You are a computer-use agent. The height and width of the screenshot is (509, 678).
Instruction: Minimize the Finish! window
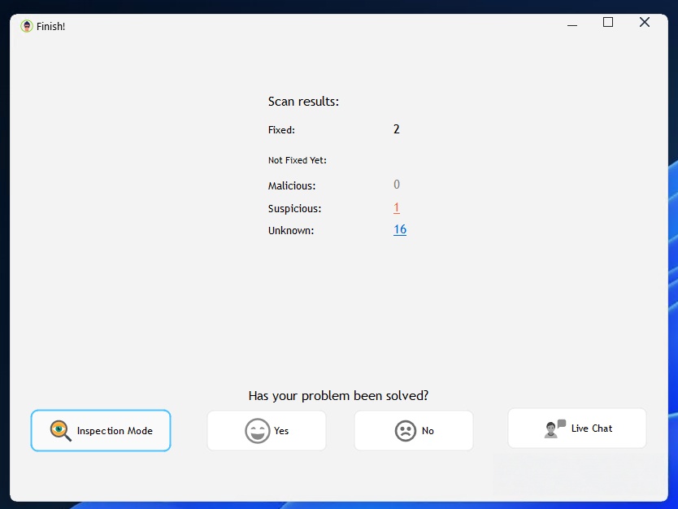pos(572,24)
